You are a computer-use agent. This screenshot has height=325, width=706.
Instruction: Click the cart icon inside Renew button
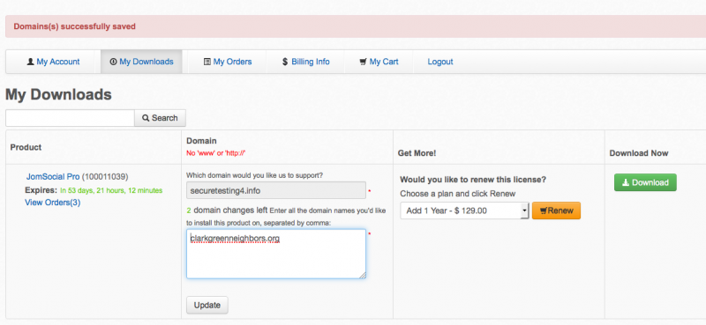[544, 211]
